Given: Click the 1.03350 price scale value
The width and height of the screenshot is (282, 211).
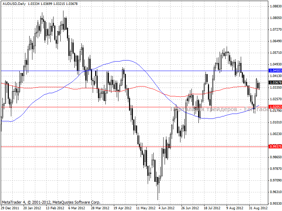Looking at the screenshot, I should pyautogui.click(x=276, y=87).
